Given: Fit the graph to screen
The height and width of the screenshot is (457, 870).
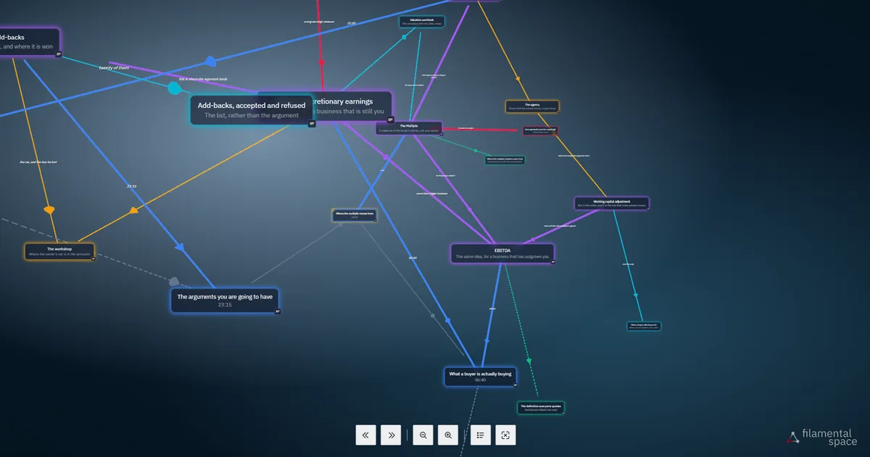Looking at the screenshot, I should [x=505, y=435].
